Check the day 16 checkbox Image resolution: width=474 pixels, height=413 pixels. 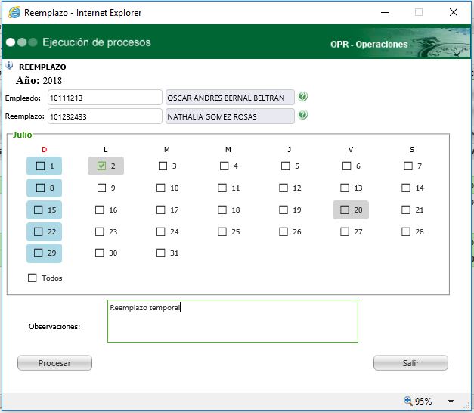click(100, 210)
